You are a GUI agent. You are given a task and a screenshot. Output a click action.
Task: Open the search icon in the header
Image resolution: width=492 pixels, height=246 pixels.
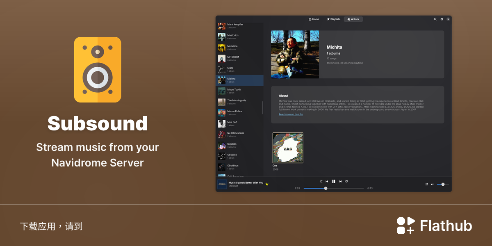click(435, 19)
